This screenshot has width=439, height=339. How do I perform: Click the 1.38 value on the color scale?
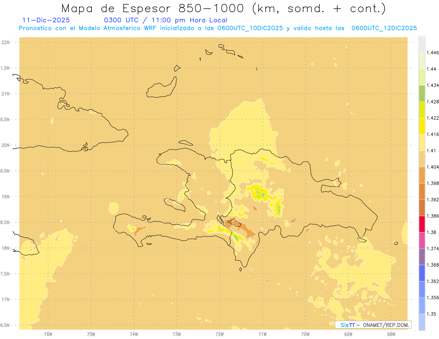(432, 232)
